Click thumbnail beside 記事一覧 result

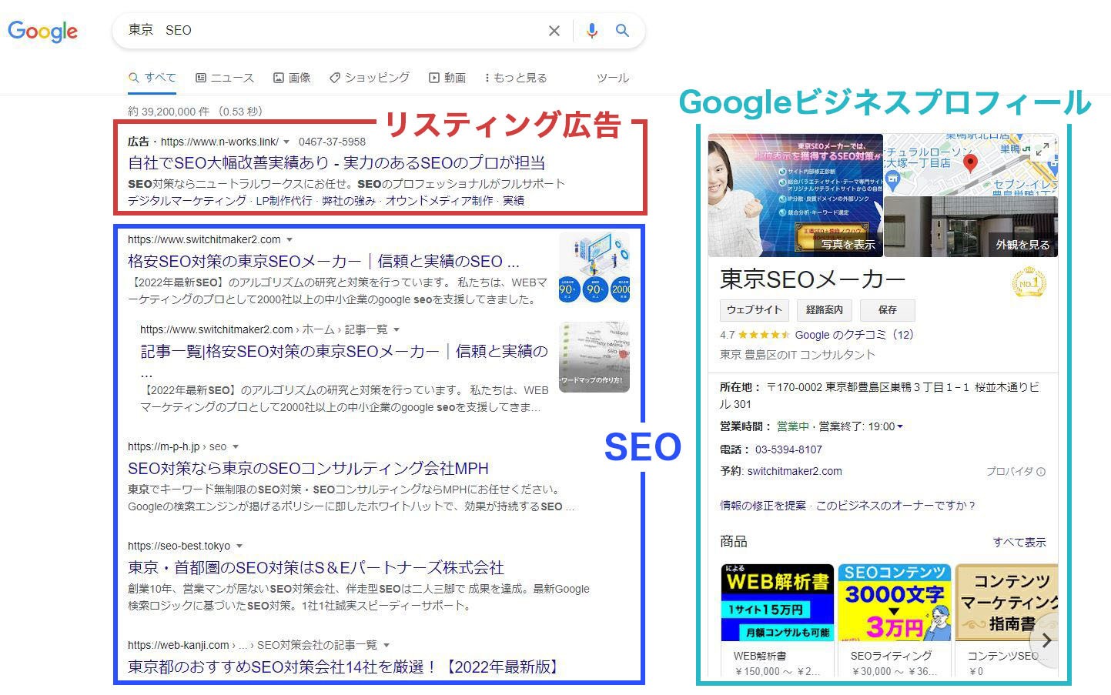click(594, 357)
